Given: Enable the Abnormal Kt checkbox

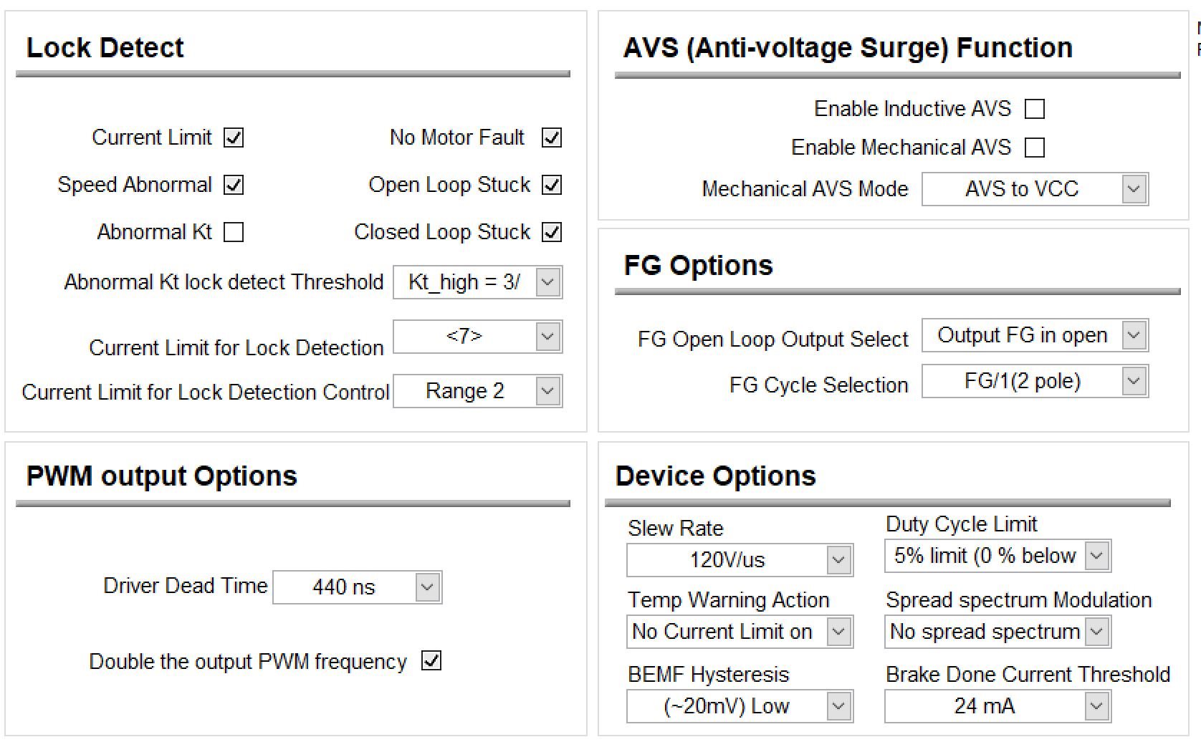Looking at the screenshot, I should click(234, 232).
